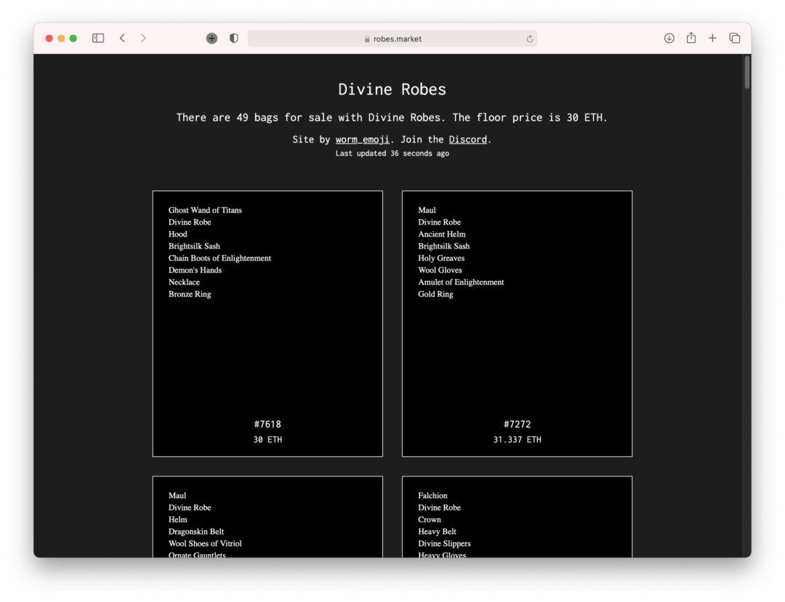The width and height of the screenshot is (785, 602).
Task: Click the padlock icon in address bar
Action: coord(367,39)
